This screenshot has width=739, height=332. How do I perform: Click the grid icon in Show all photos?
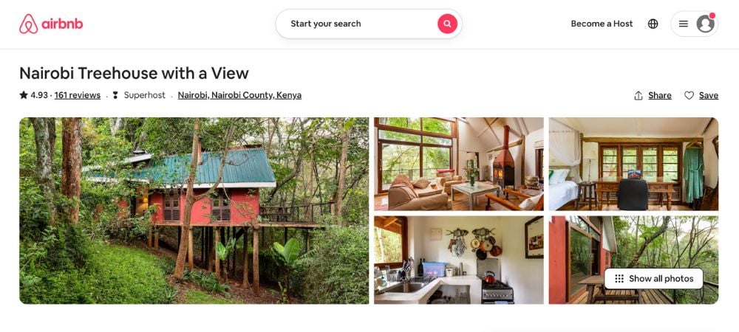point(619,278)
